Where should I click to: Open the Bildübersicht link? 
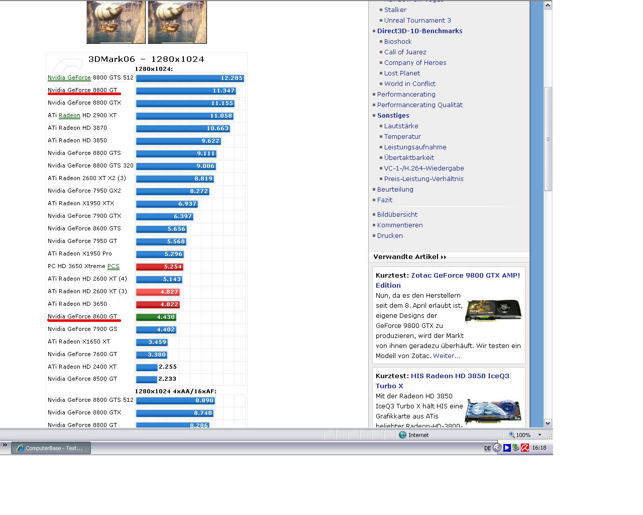coord(397,214)
